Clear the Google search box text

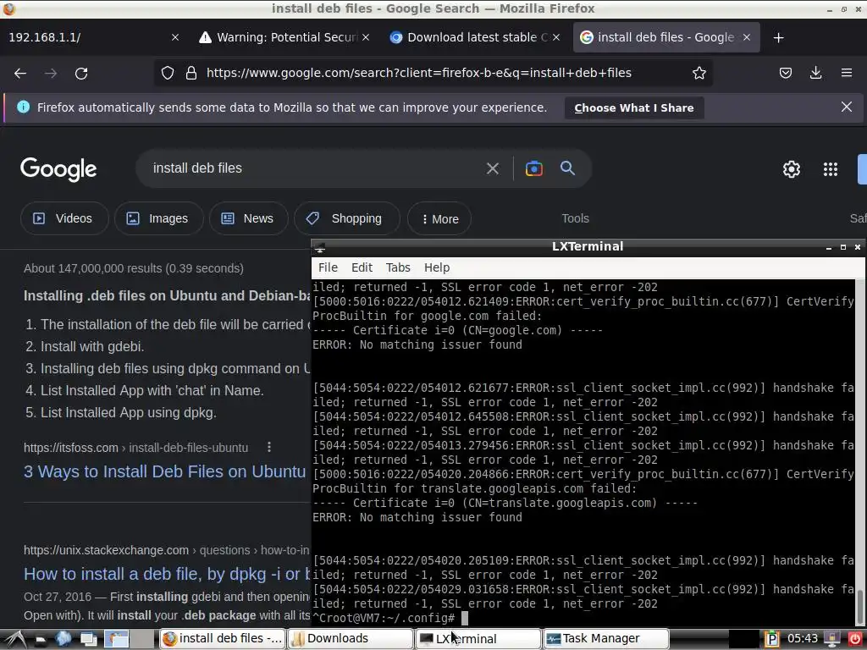[492, 168]
